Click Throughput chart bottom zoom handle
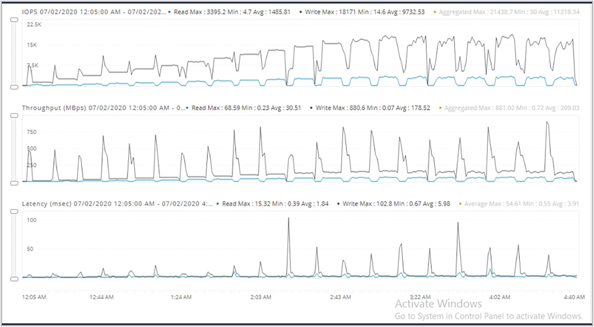594x327 pixels. [x=14, y=183]
